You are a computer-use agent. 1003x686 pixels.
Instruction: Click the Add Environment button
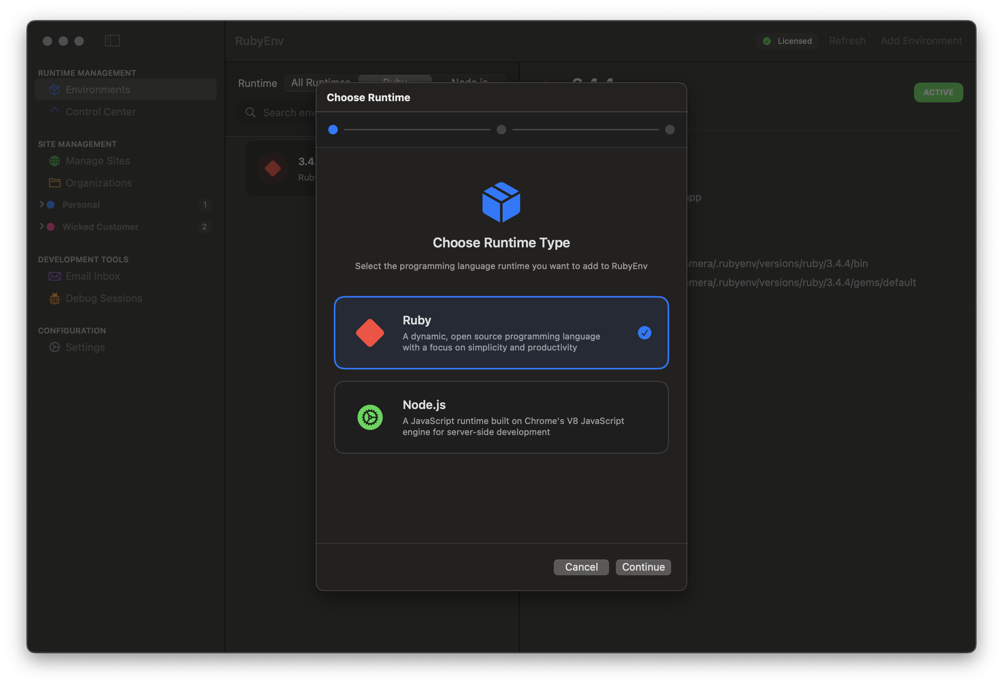point(921,41)
